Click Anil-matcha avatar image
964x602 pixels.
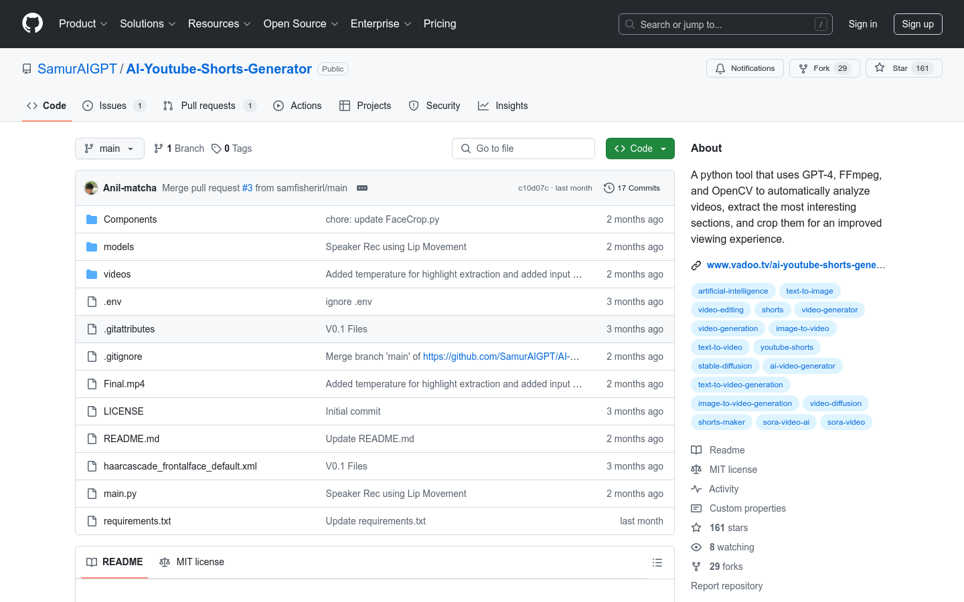[91, 188]
